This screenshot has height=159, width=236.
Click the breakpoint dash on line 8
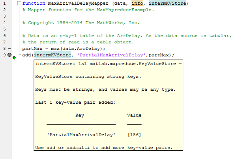click(x=9, y=49)
